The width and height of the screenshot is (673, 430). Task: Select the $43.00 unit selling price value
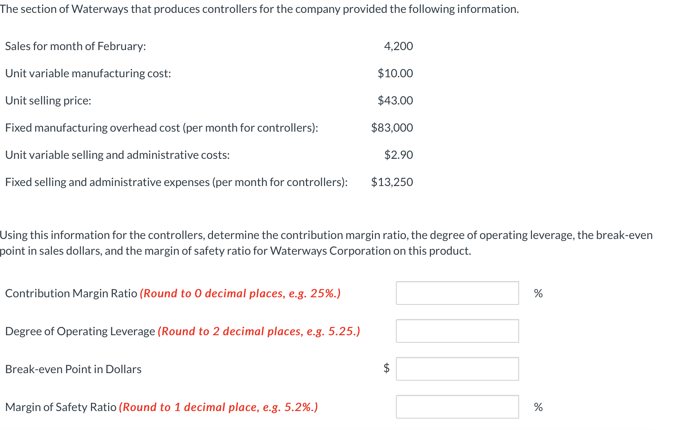tap(395, 100)
